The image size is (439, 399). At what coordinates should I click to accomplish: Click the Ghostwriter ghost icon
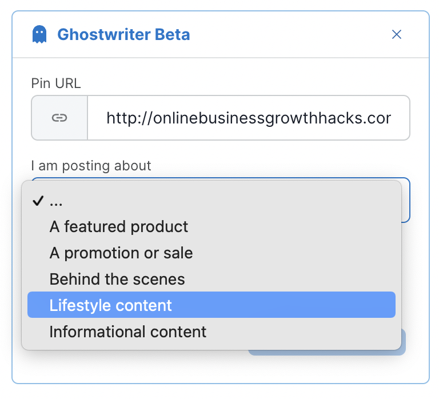pos(39,34)
